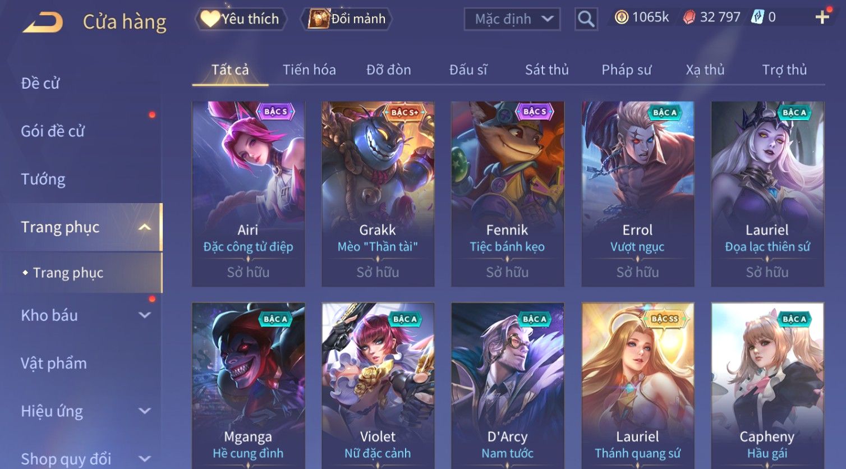The width and height of the screenshot is (846, 469).
Task: Open Lauriel Thánh quang sứ skin card
Action: coord(637,386)
